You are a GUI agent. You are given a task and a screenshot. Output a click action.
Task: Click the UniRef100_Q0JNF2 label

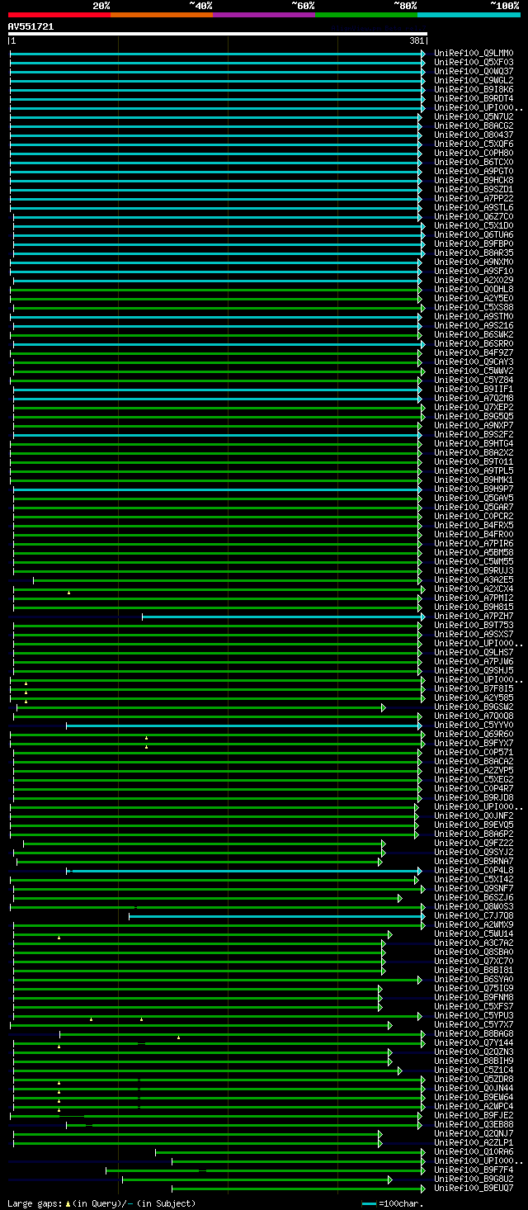[474, 816]
